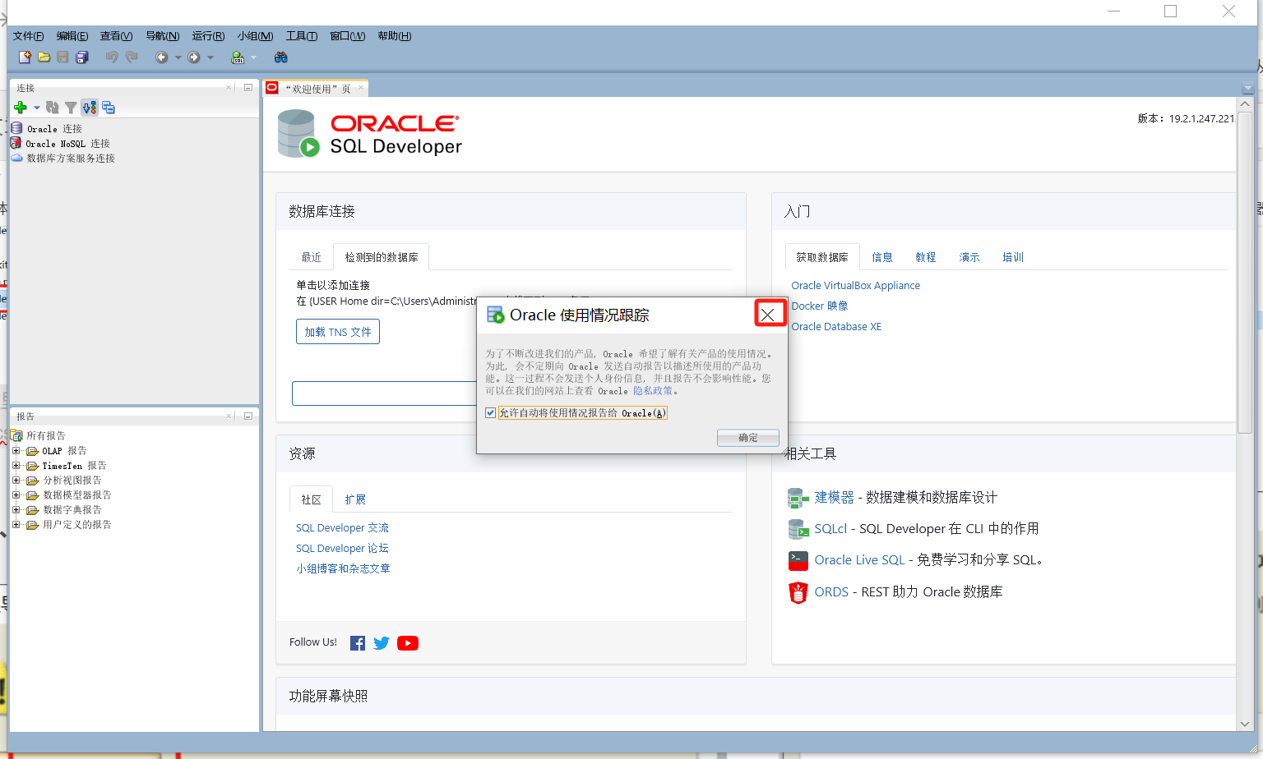The height and width of the screenshot is (759, 1263).
Task: Switch to the 最近 tab
Action: point(311,256)
